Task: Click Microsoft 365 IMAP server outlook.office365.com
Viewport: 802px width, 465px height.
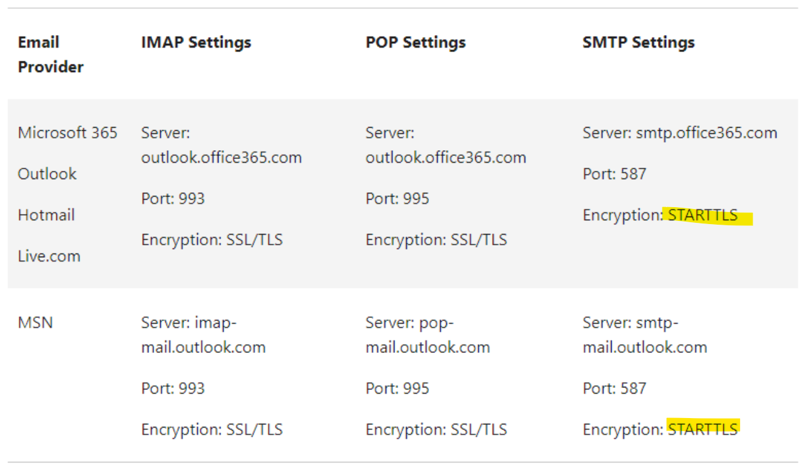Action: click(221, 157)
